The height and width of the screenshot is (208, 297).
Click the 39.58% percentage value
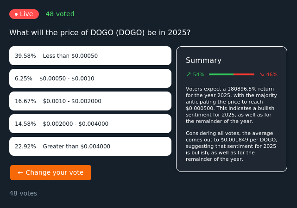coord(25,56)
